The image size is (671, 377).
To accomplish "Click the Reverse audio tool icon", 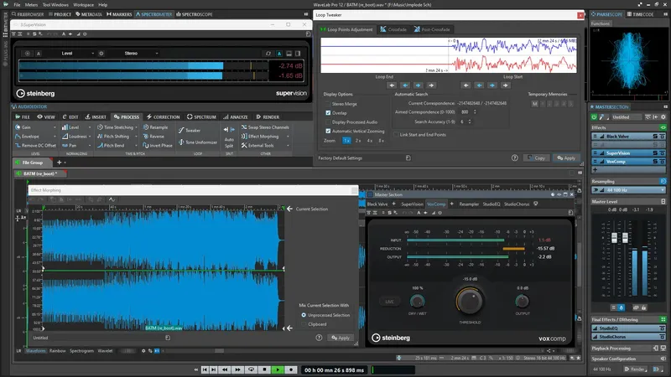I will 146,136.
